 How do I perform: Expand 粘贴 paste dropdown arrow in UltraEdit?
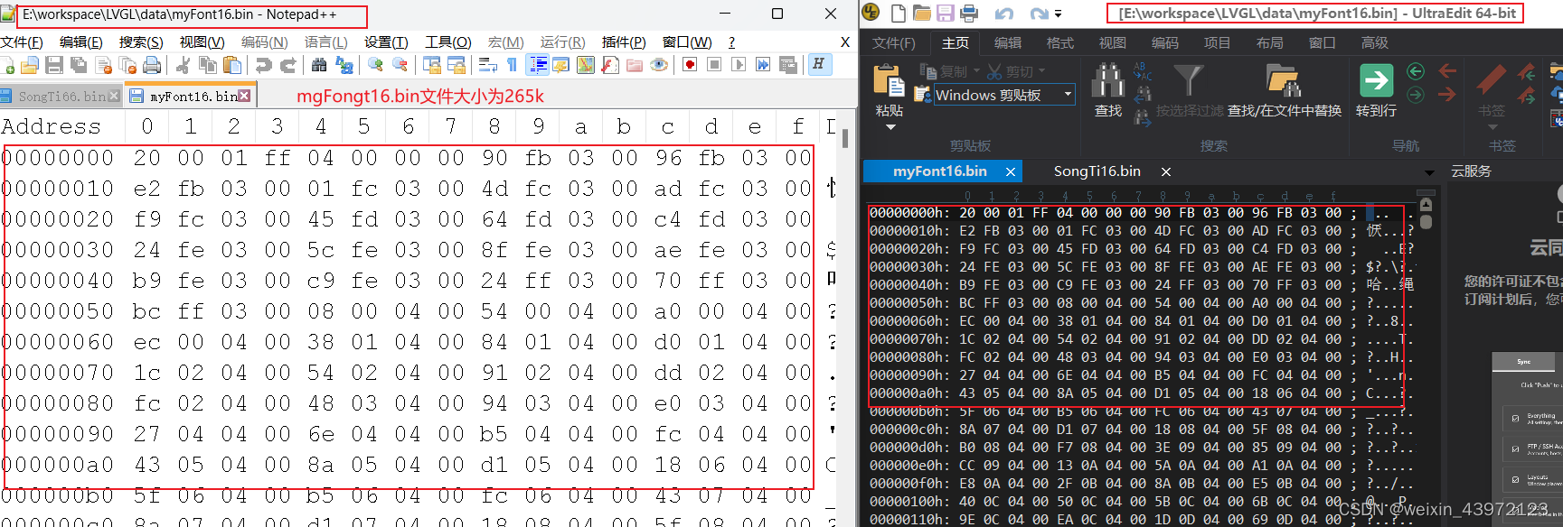(x=890, y=127)
